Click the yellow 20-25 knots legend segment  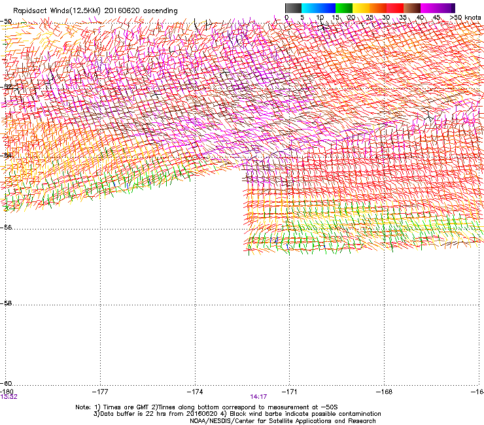pyautogui.click(x=361, y=8)
